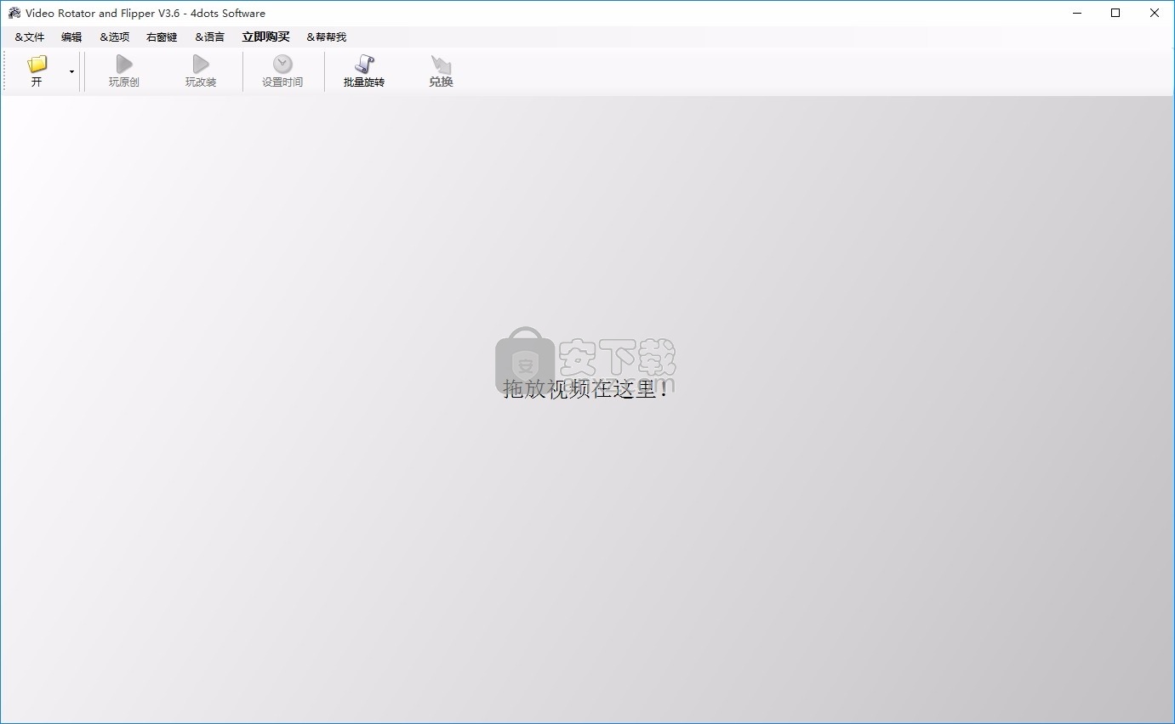Click the app icon in title bar
The height and width of the screenshot is (724, 1175).
pyautogui.click(x=14, y=13)
